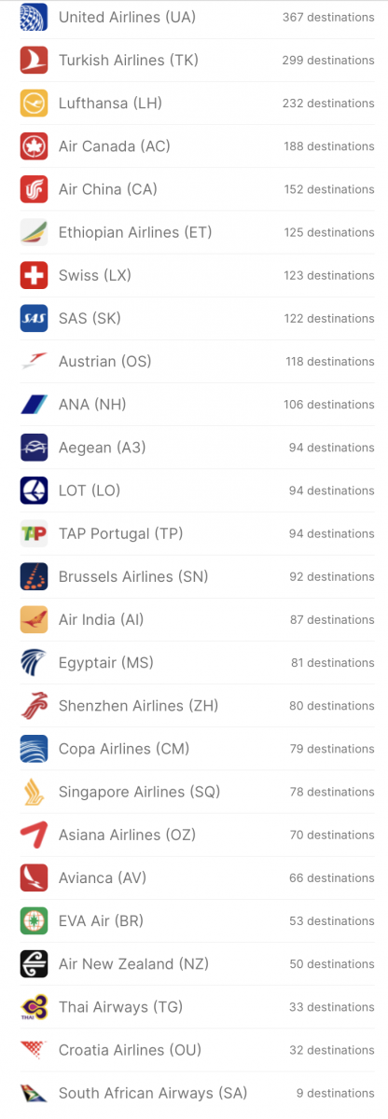Click the Air Canada maple leaf icon
388x1119 pixels.
(35, 145)
